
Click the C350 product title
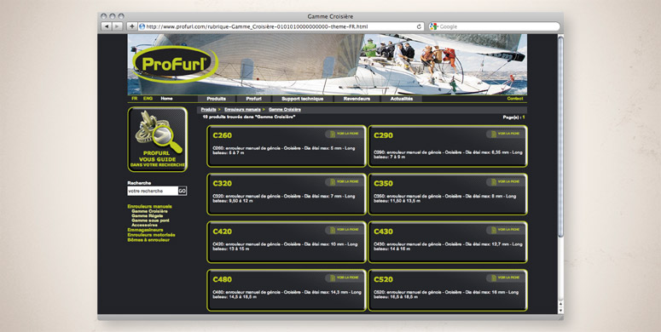click(383, 184)
